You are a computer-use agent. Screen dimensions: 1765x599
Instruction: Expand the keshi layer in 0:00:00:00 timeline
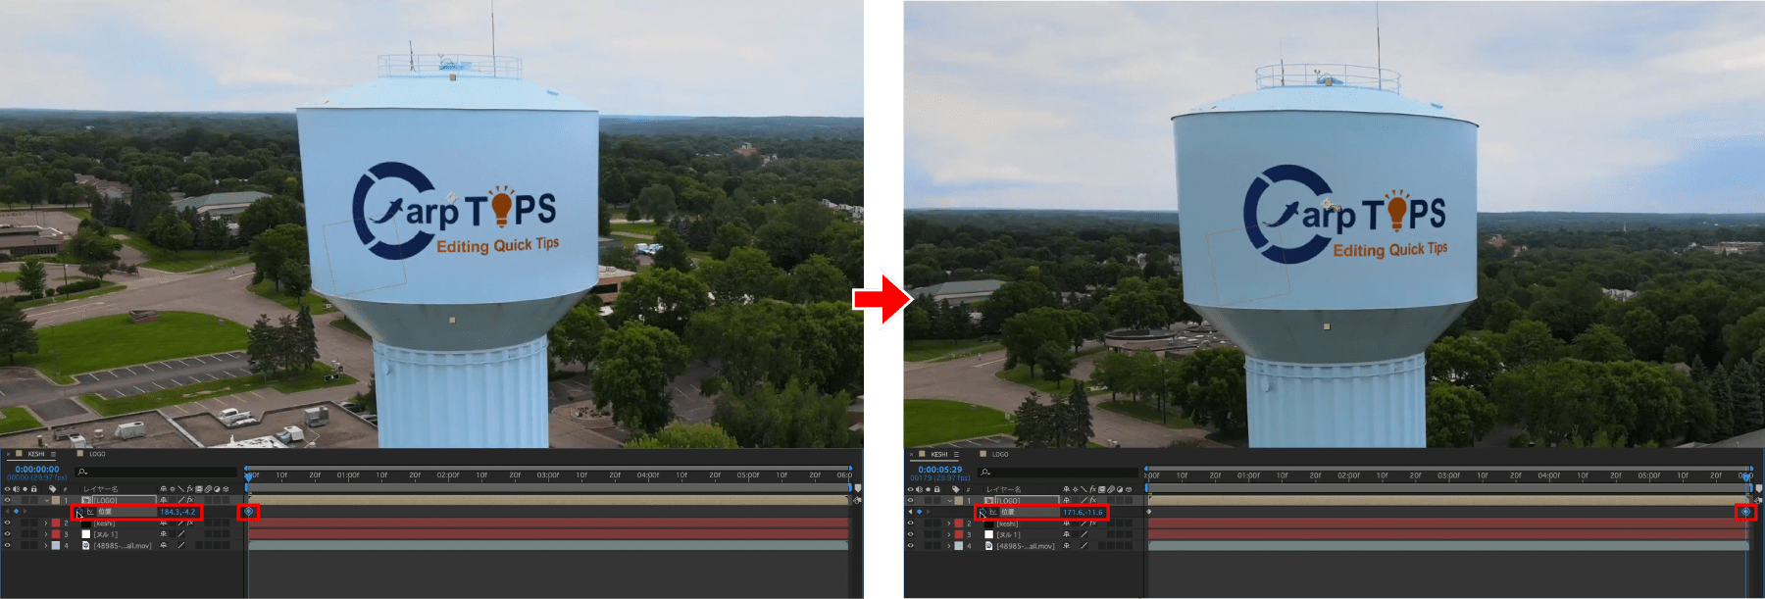point(46,523)
